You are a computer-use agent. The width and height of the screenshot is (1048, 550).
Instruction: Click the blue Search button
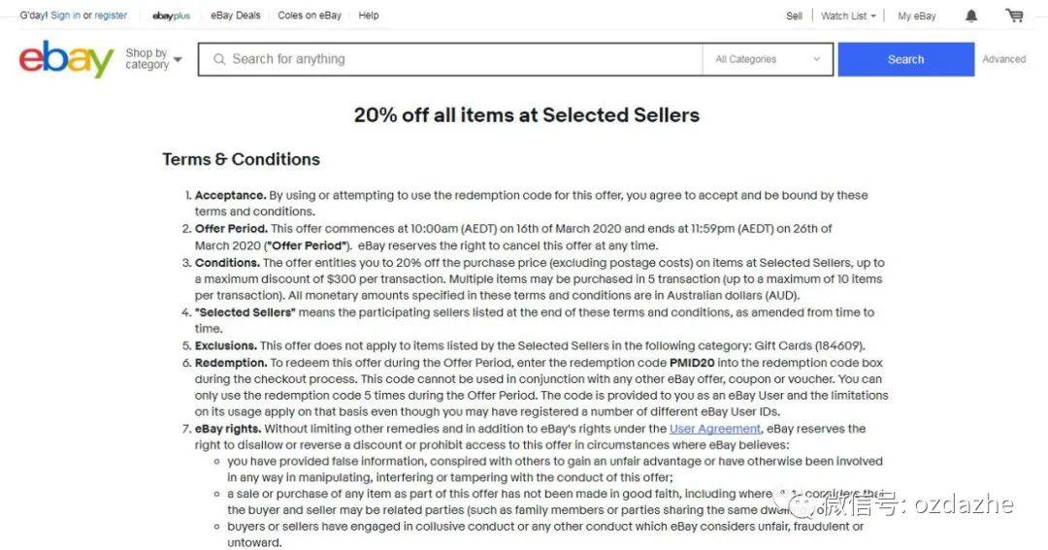(x=905, y=59)
